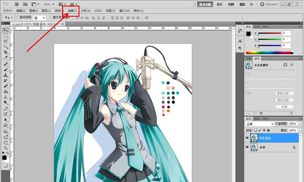The width and height of the screenshot is (304, 182).
Task: Open the collapsed History panel icon
Action: 240,31
